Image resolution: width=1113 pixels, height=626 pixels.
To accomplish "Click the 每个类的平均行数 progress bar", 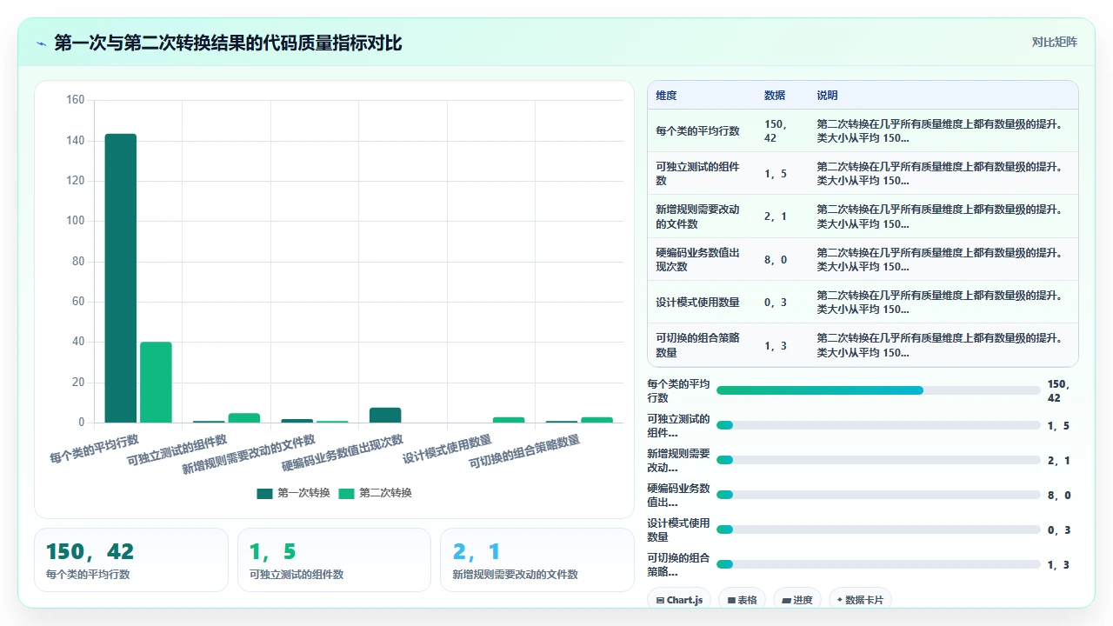I will click(x=878, y=390).
